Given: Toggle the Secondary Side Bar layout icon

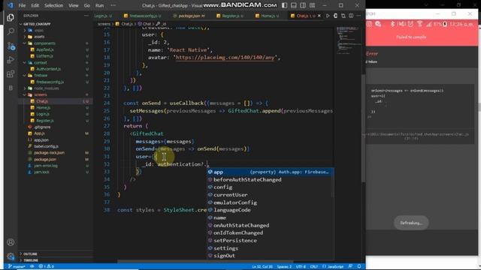Looking at the screenshot, I should [303, 5].
